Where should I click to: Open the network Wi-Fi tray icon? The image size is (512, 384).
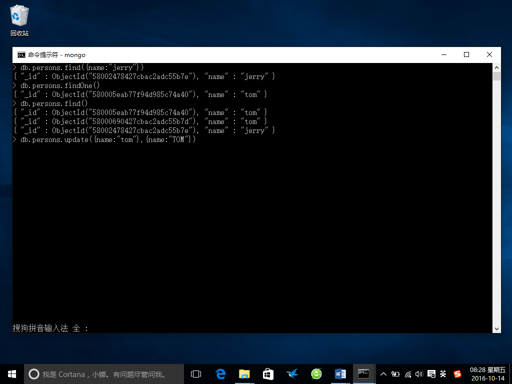coord(408,374)
